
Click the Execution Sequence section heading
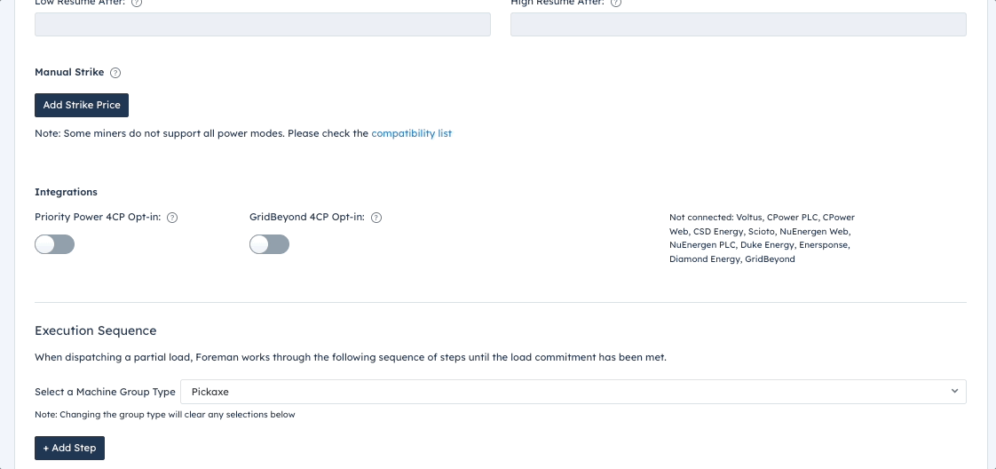pyautogui.click(x=96, y=330)
